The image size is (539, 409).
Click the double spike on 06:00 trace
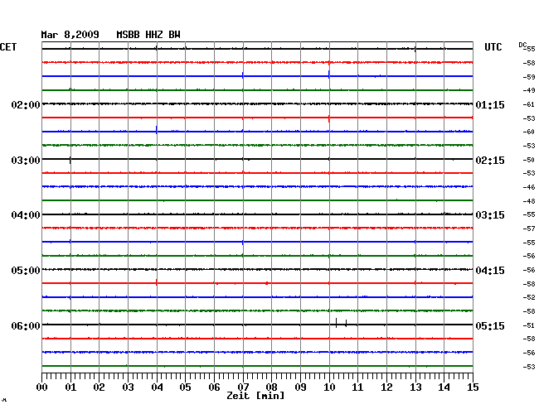341,323
